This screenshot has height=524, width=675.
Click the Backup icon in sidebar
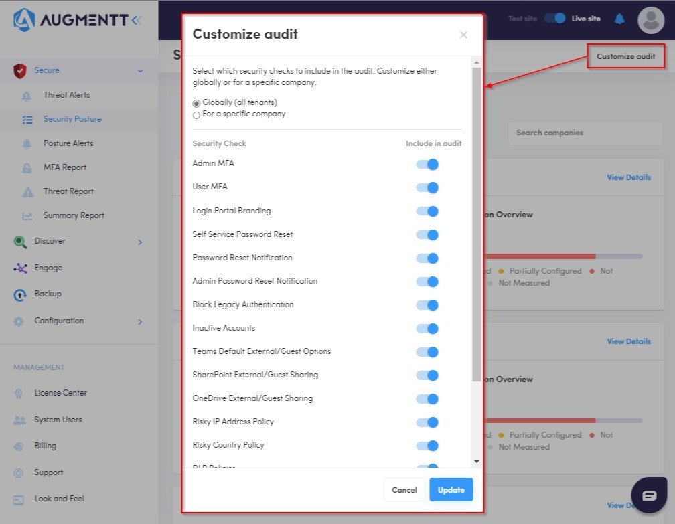[x=20, y=294]
